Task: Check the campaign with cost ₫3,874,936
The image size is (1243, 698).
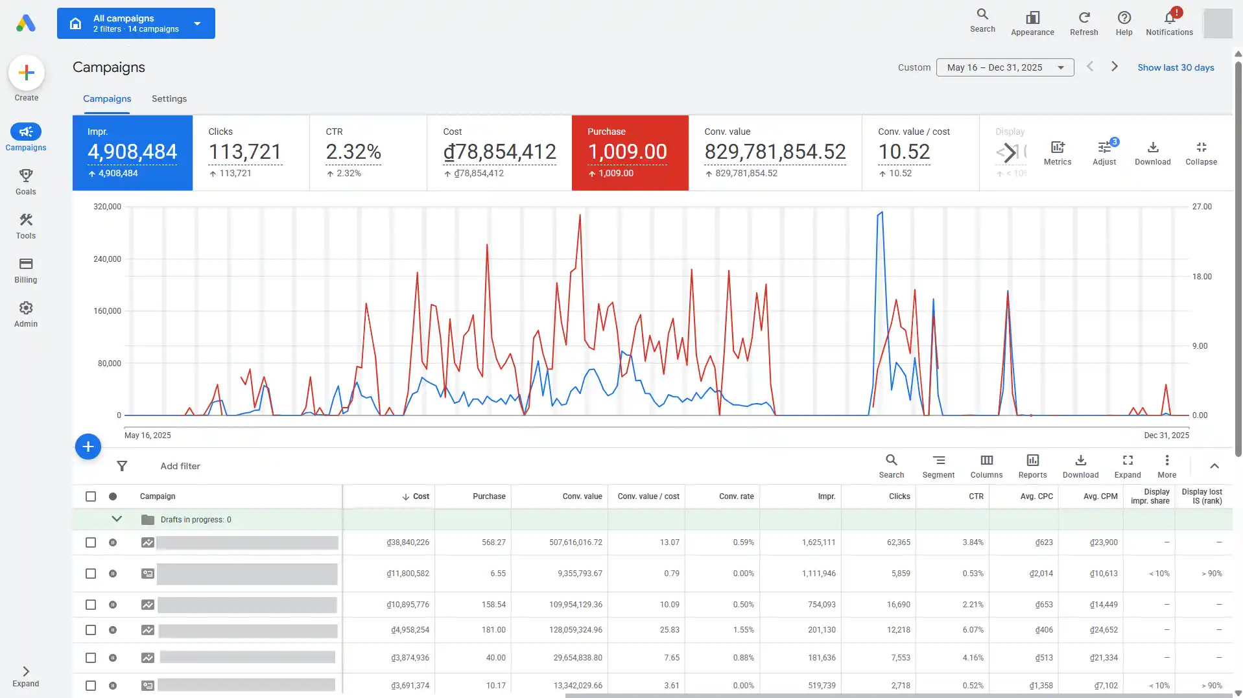Action: [91, 658]
